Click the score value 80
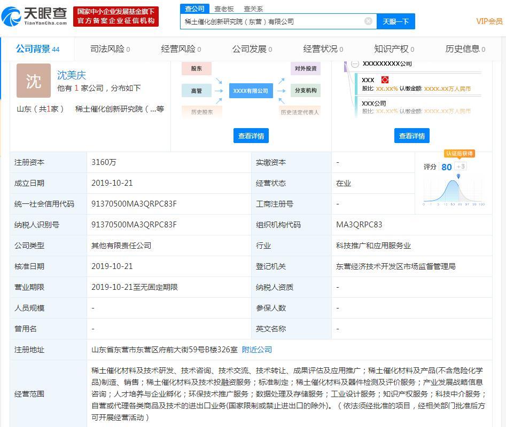Screen dimensions: 506x427 tap(446, 167)
